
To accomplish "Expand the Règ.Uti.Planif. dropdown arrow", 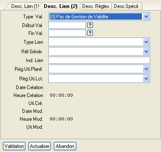I will pos(146,69).
